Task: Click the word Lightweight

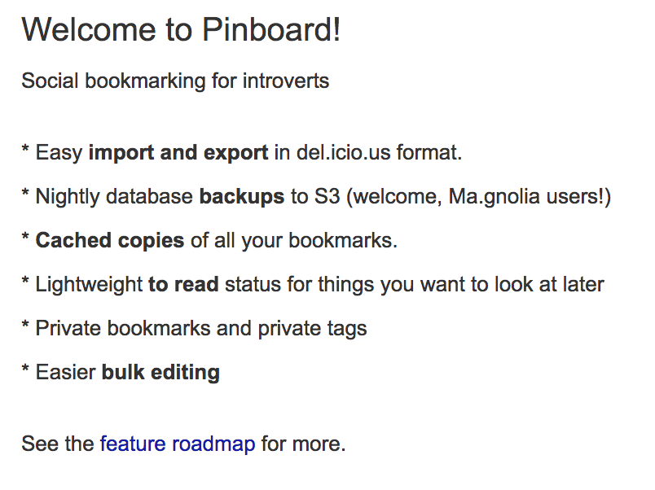Action: coord(90,285)
